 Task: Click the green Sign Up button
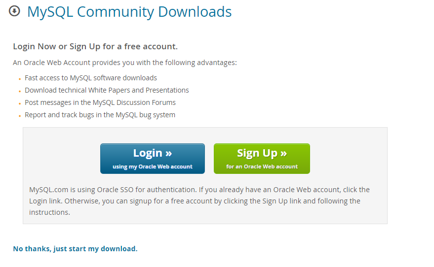262,159
